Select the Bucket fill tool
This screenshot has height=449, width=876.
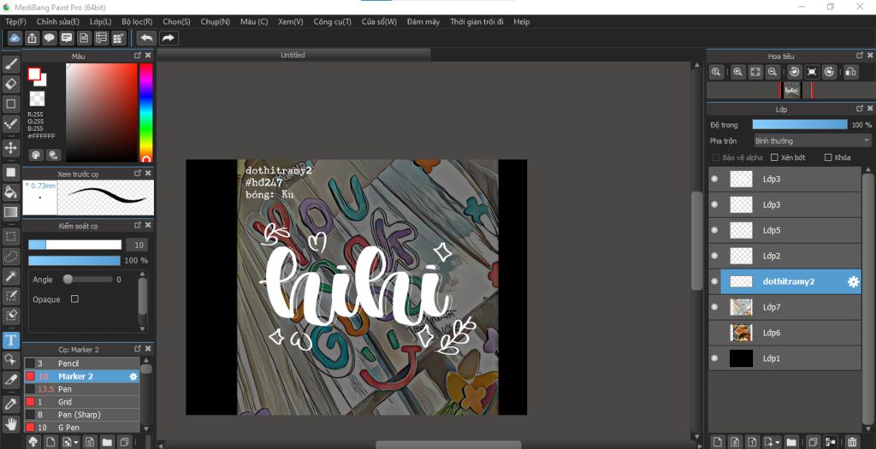(x=10, y=192)
